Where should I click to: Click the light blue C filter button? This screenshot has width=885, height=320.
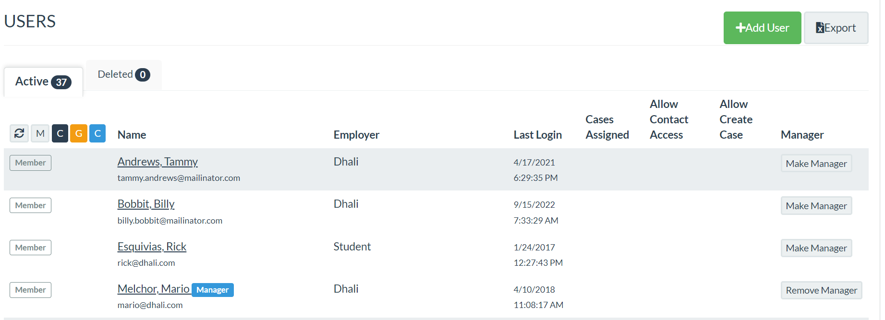(x=97, y=133)
